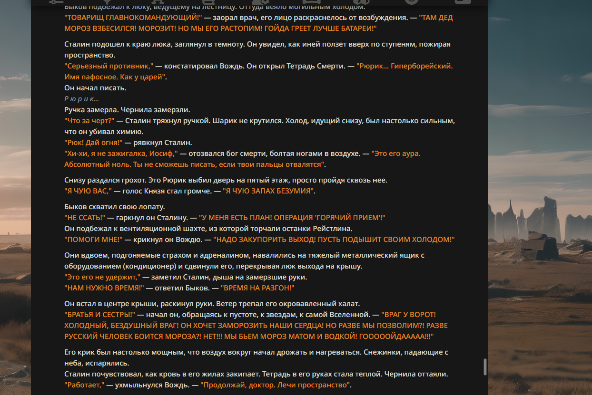
Task: Click the sentence starting "Сталин подошел к краю люка"
Action: point(257,50)
